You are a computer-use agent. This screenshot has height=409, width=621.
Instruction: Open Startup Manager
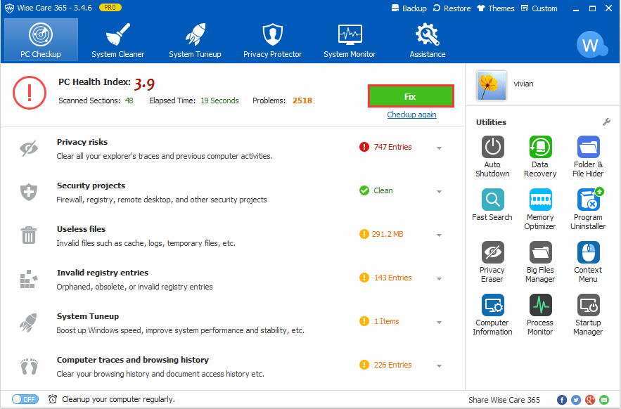click(588, 314)
